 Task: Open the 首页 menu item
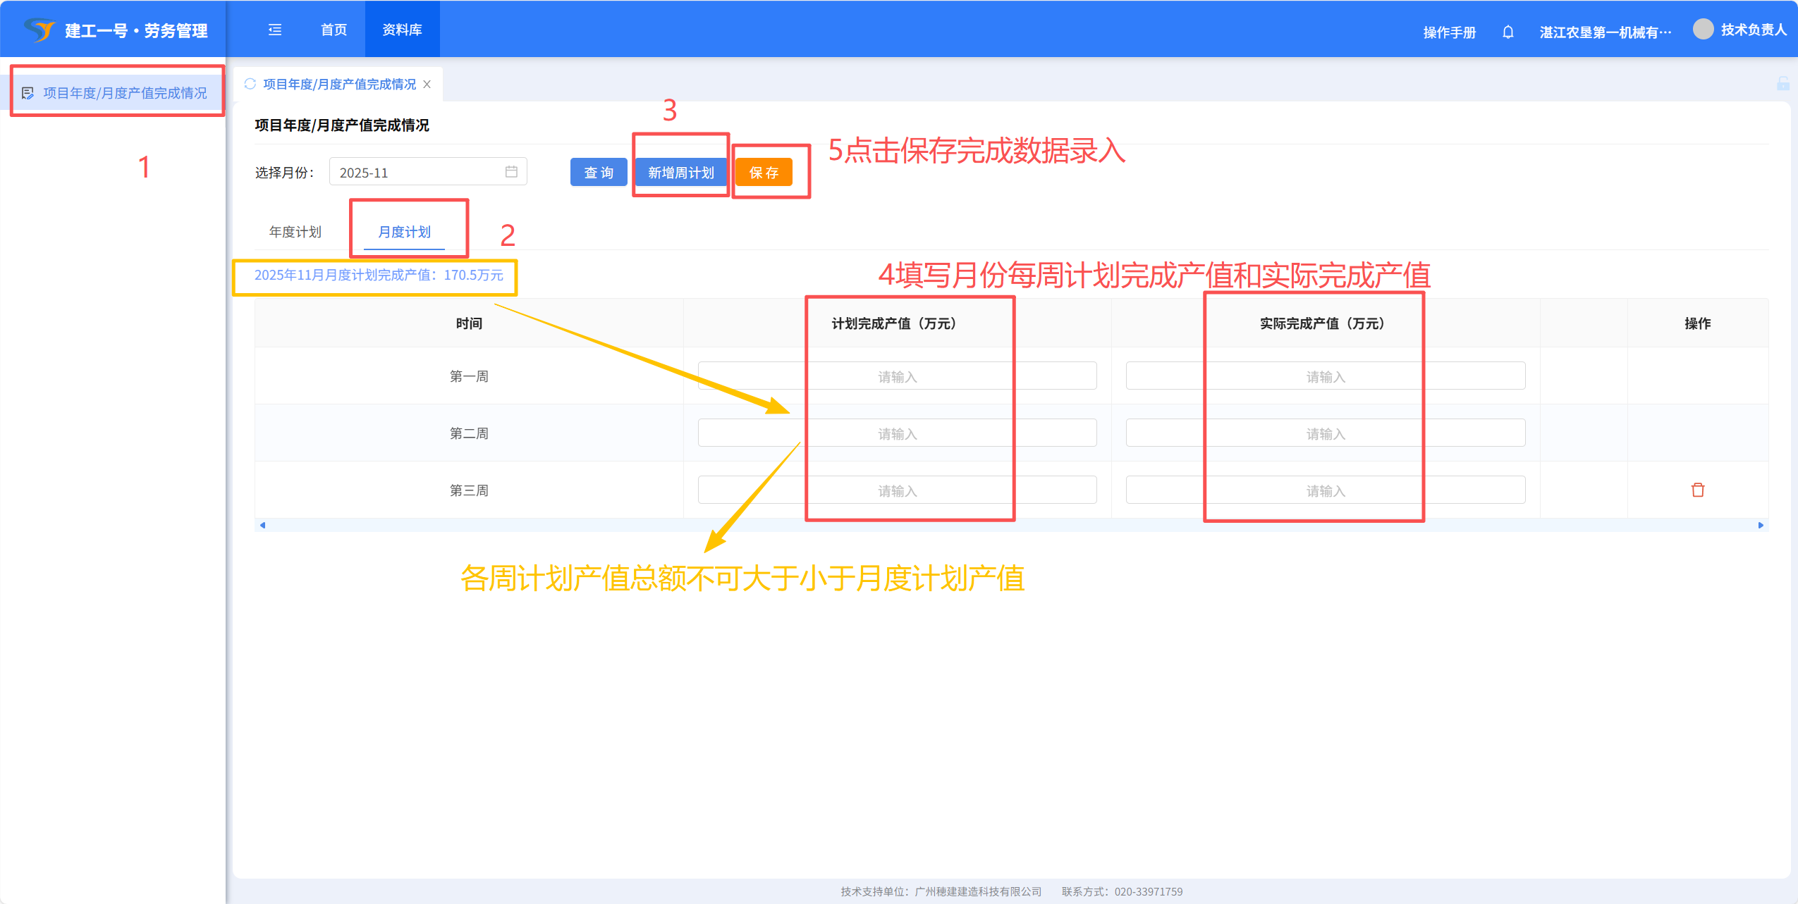pyautogui.click(x=334, y=30)
